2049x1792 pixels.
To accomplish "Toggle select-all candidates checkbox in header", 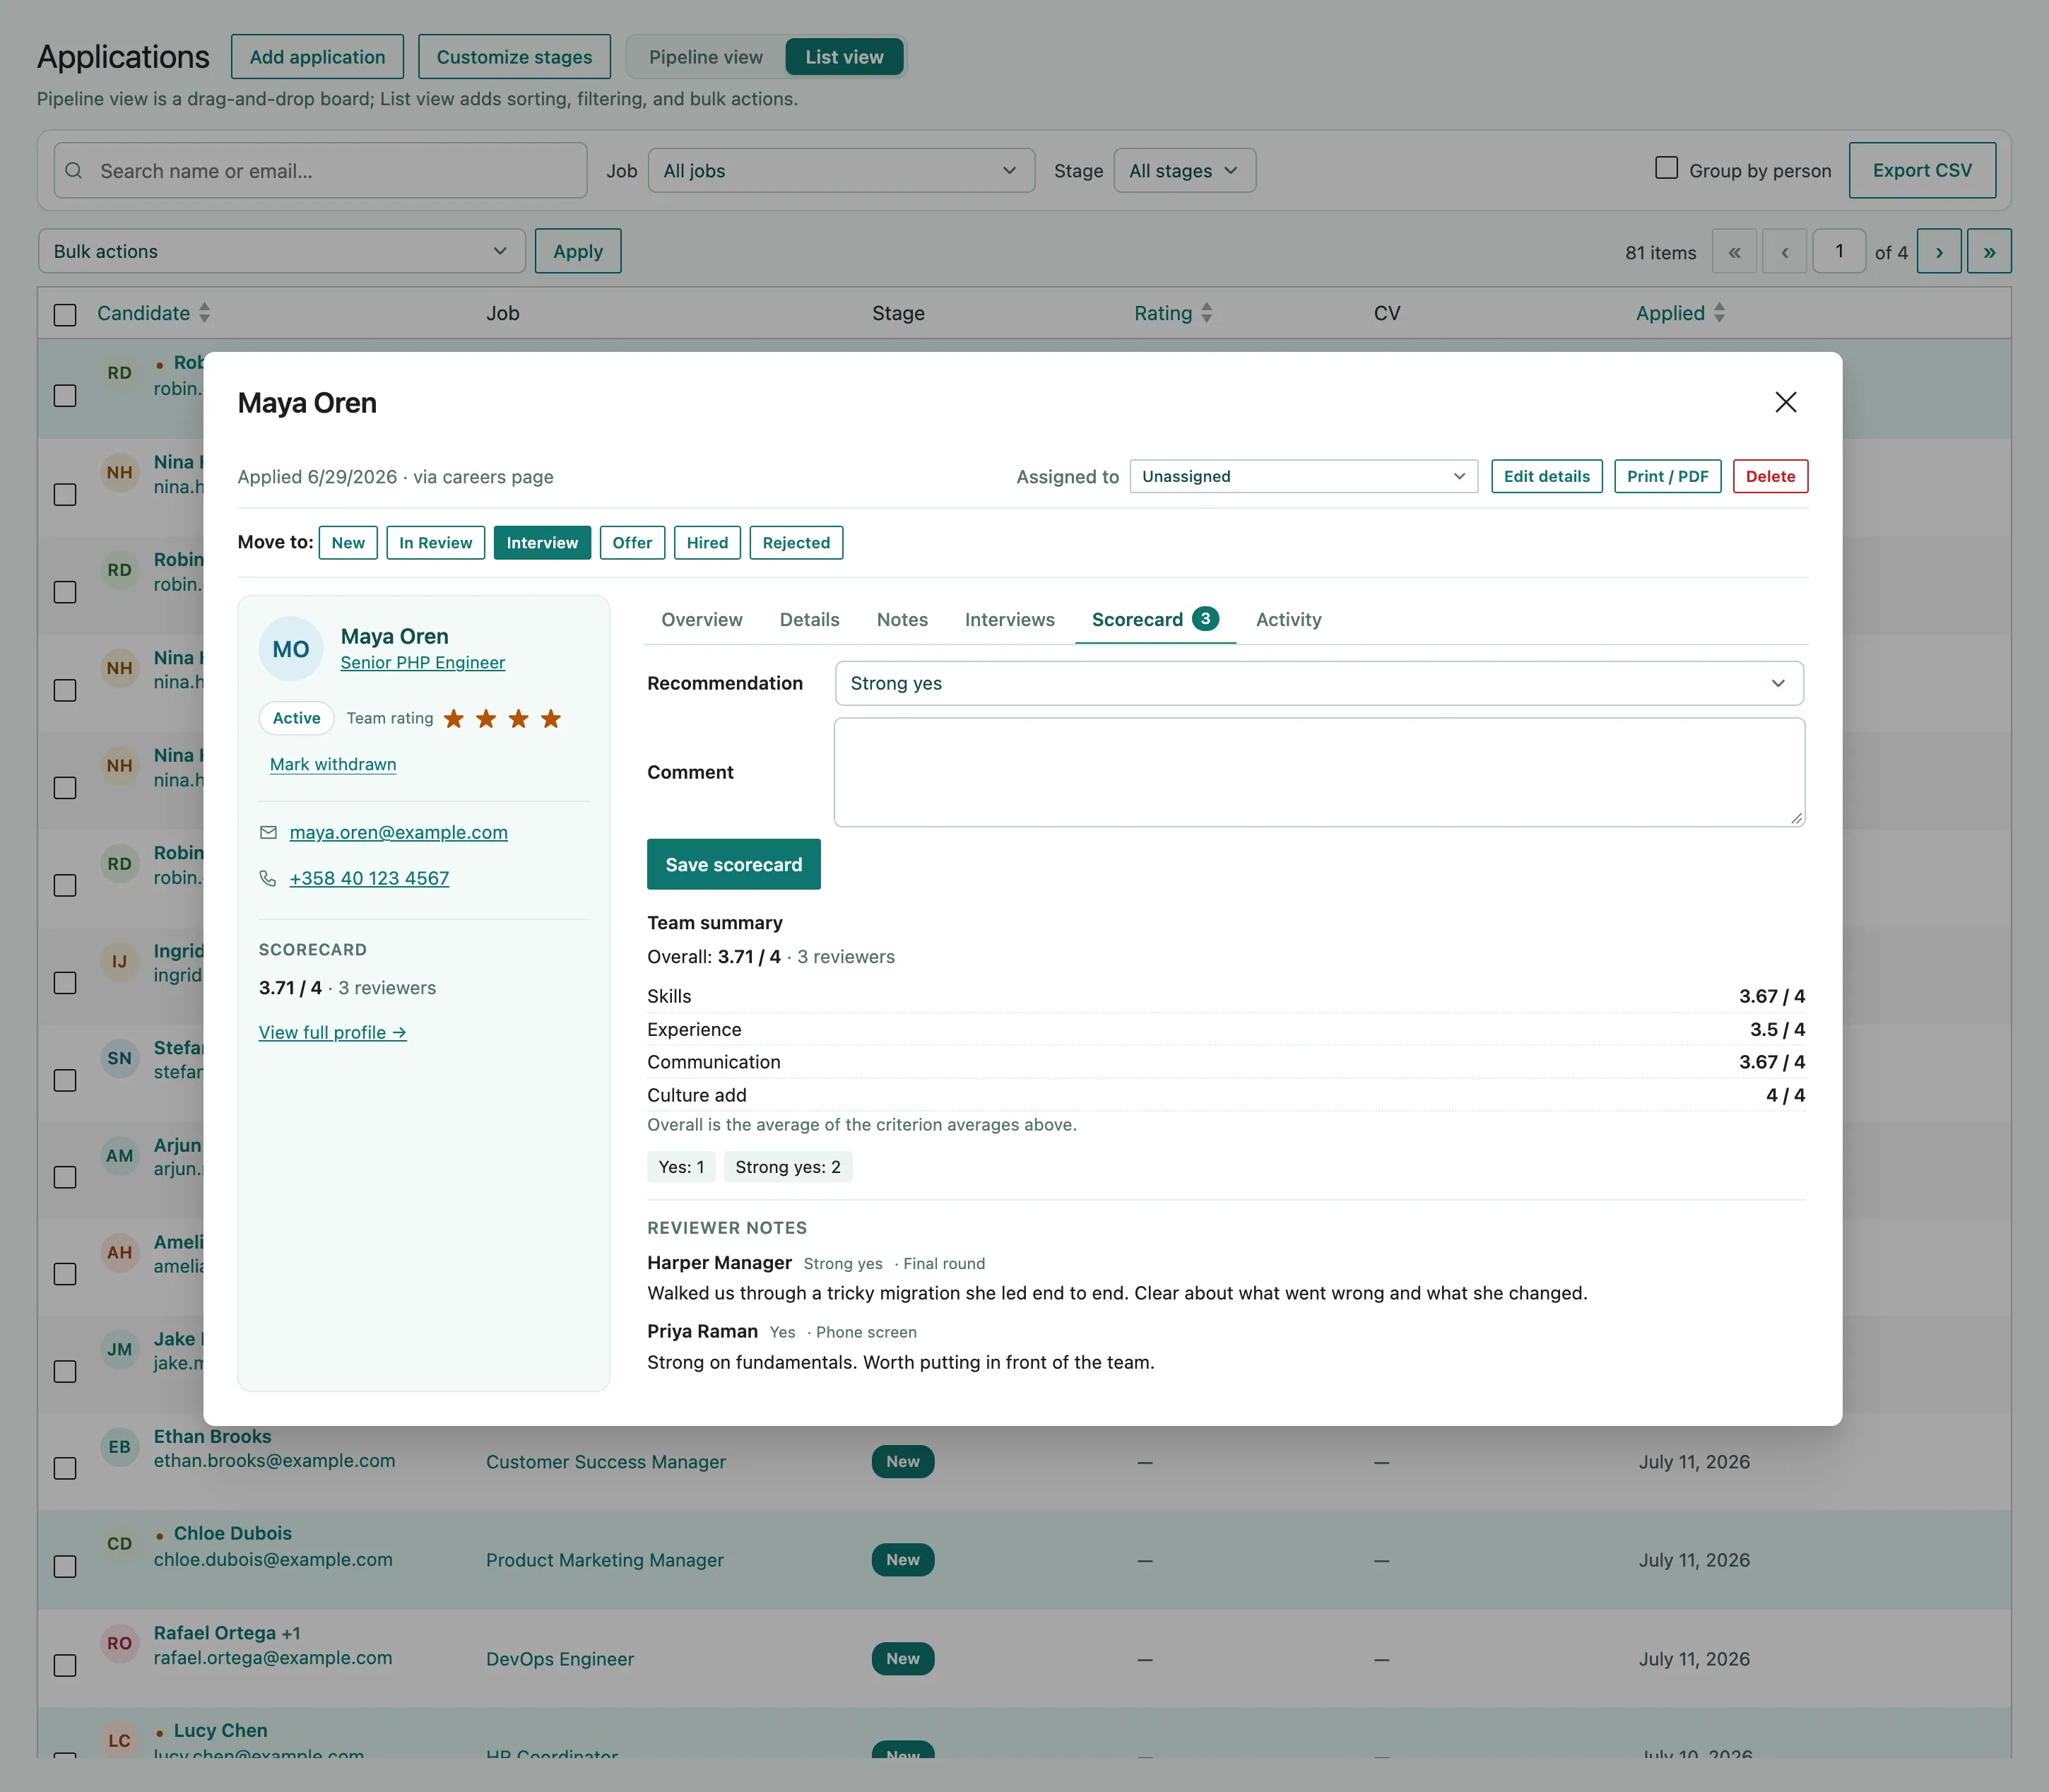I will 65,315.
